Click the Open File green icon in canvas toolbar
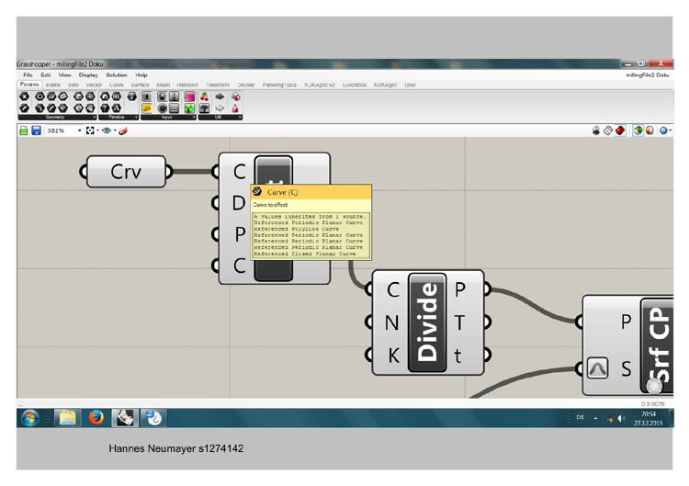Screen dimensions: 689x486 point(23,130)
